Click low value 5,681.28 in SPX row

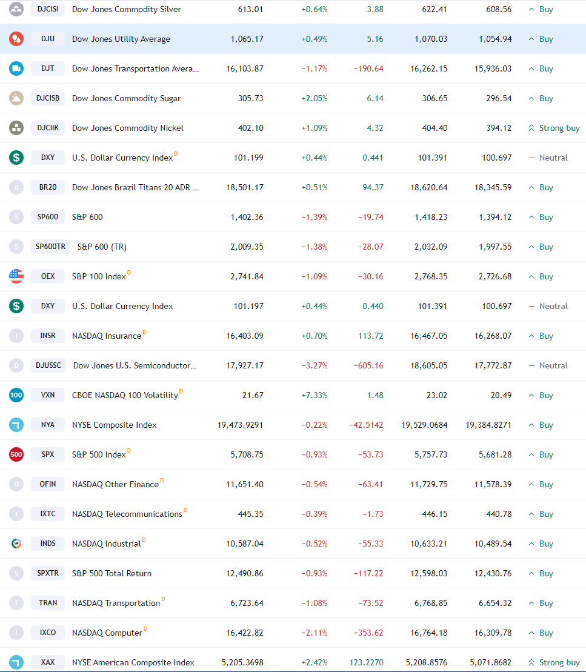495,454
